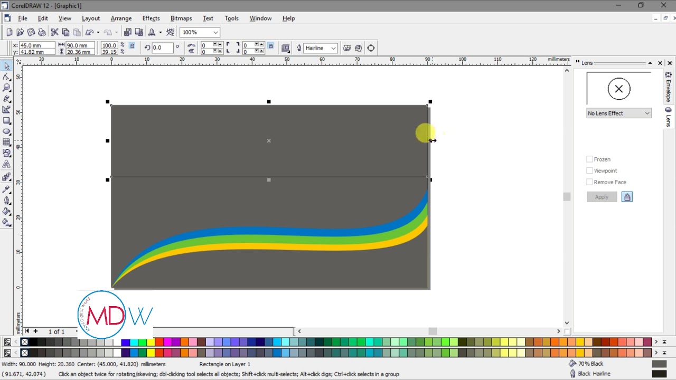Click the Print icon

tap(42, 32)
